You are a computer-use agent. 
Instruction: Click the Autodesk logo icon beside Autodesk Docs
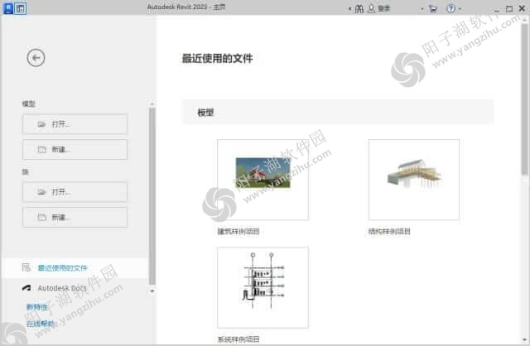(x=26, y=288)
